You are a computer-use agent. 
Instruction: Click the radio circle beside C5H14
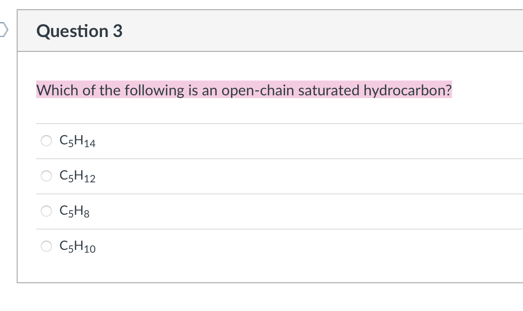(x=46, y=141)
